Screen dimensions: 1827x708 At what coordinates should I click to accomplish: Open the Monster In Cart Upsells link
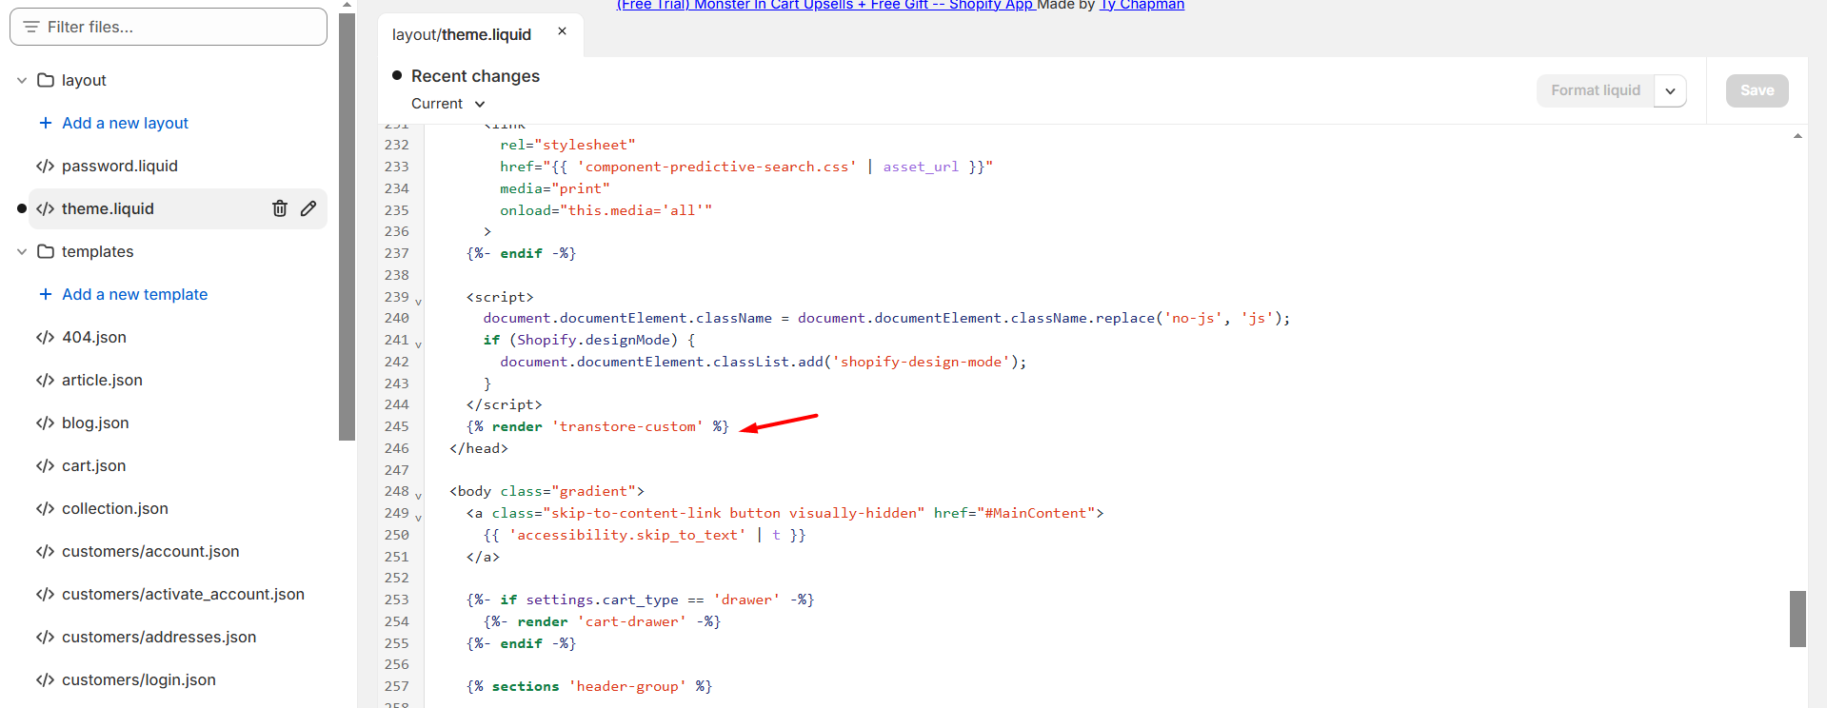(826, 5)
